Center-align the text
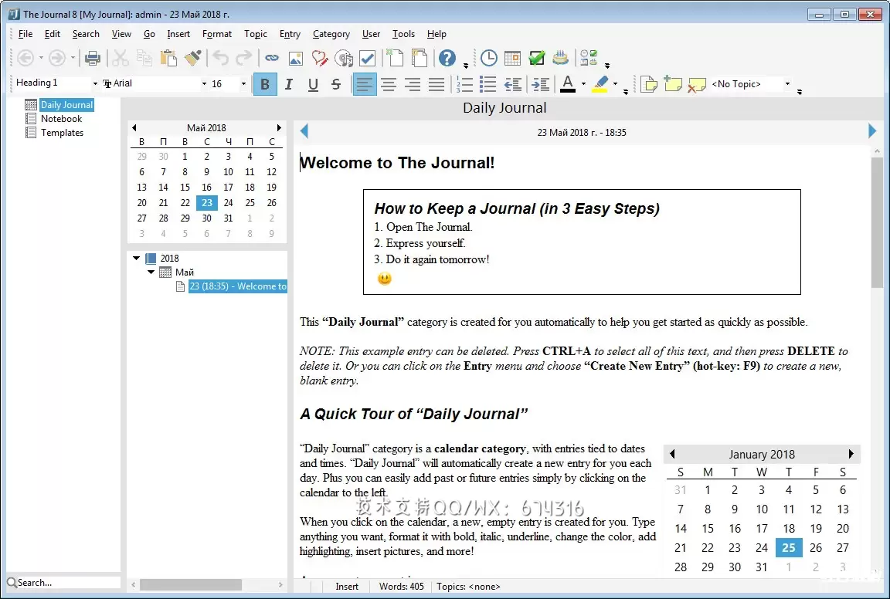This screenshot has height=599, width=890. [389, 84]
